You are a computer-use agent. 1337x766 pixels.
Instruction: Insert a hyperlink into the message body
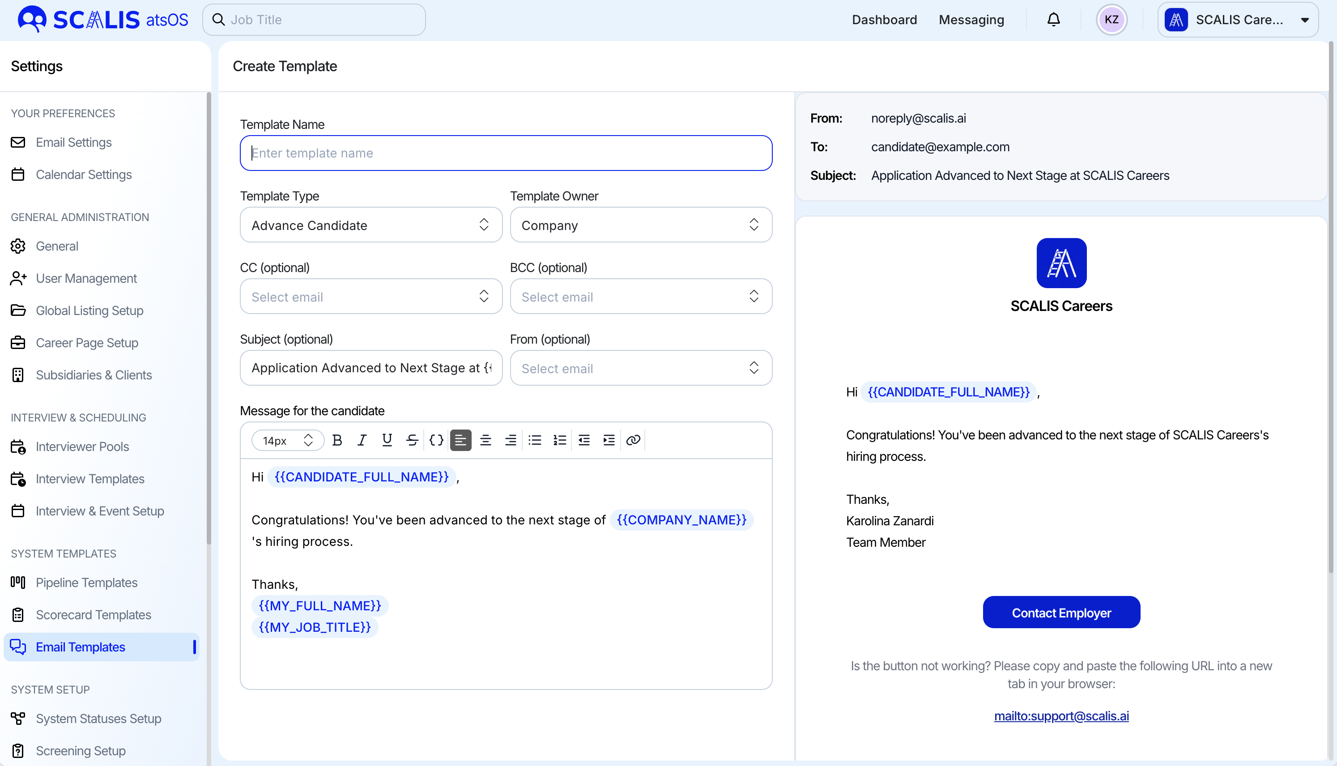[633, 440]
